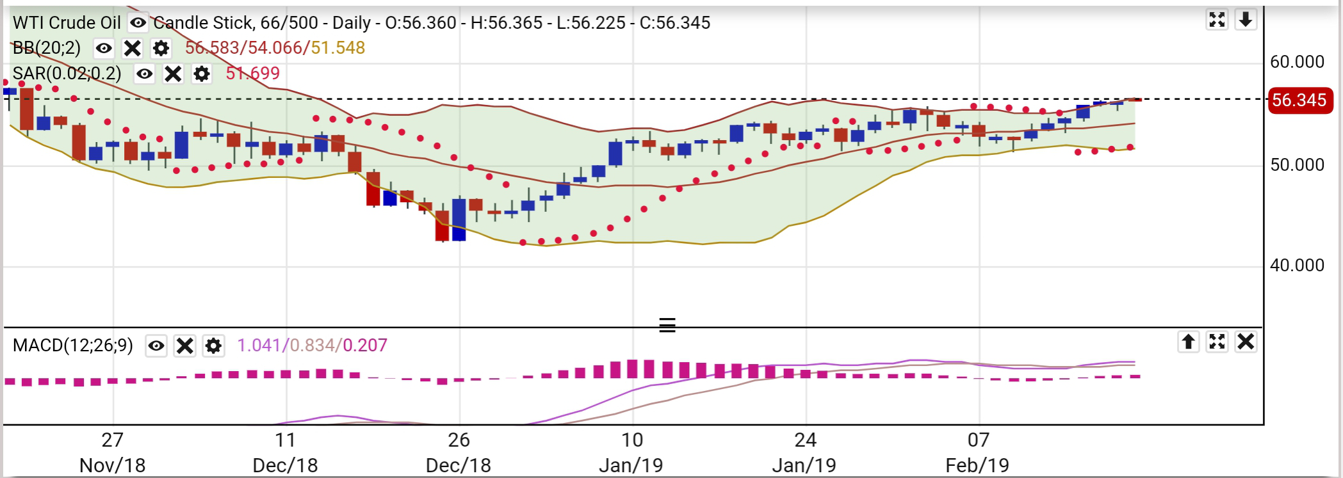1343x478 pixels.
Task: Remove the SAR indicator with X icon
Action: (x=173, y=74)
